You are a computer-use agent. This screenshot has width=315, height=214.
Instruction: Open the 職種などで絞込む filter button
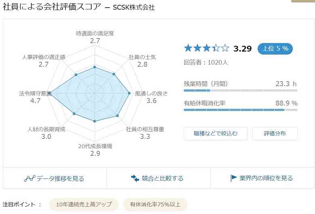click(216, 133)
